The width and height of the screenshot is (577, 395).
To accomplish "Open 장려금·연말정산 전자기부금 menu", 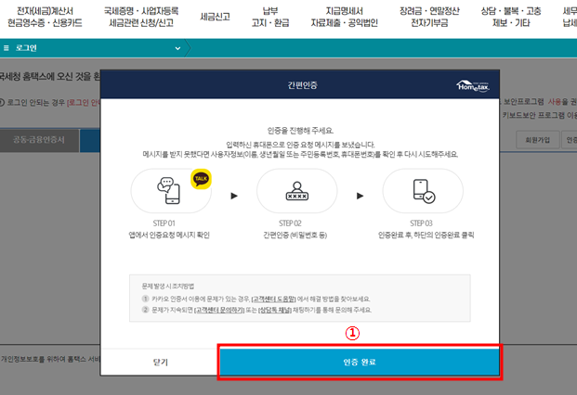I will pos(429,17).
